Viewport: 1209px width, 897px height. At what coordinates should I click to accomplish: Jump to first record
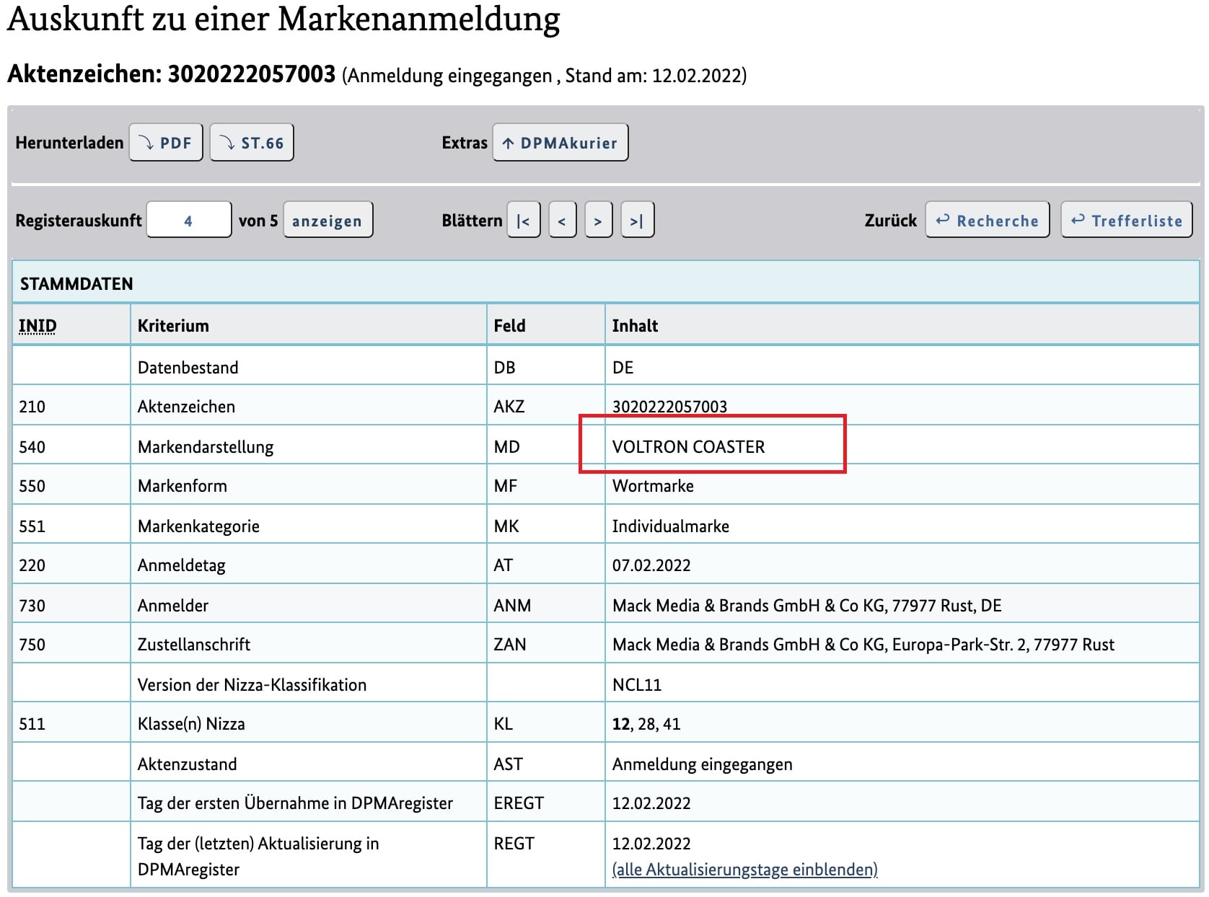[x=524, y=221]
